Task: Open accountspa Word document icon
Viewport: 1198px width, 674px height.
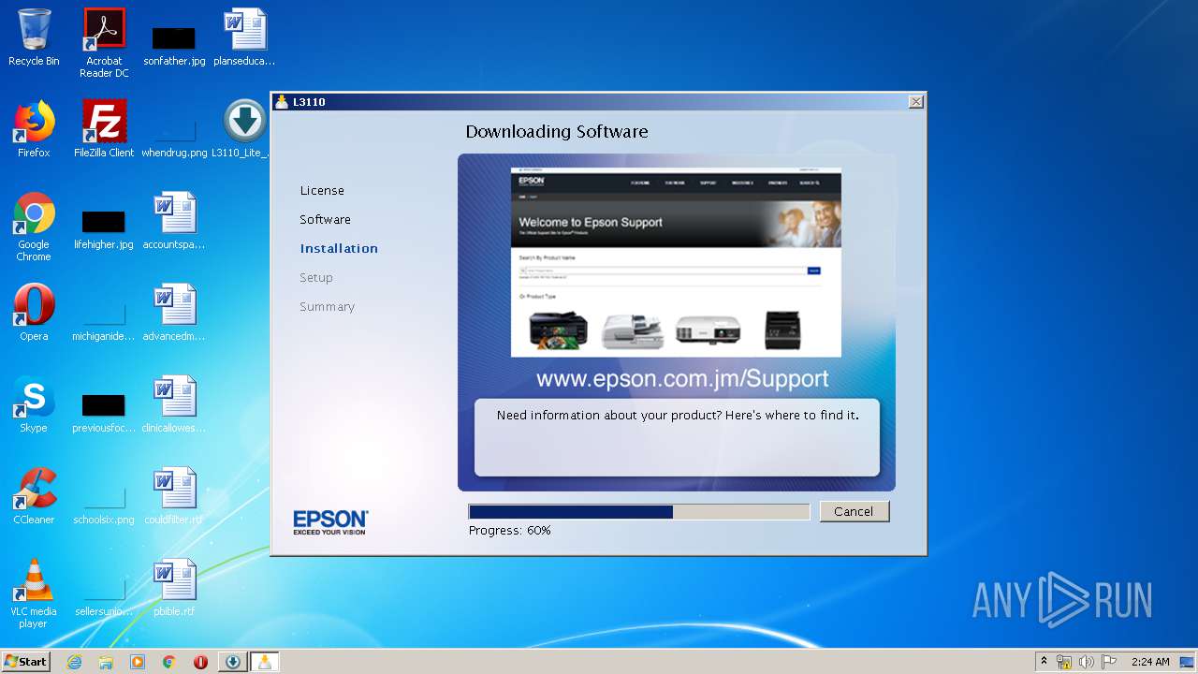Action: click(174, 221)
